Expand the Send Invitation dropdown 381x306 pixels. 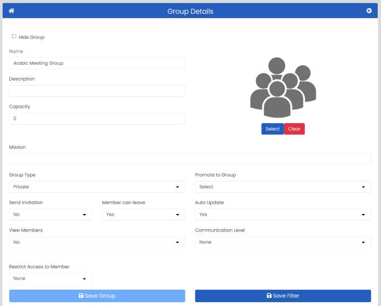[51, 215]
